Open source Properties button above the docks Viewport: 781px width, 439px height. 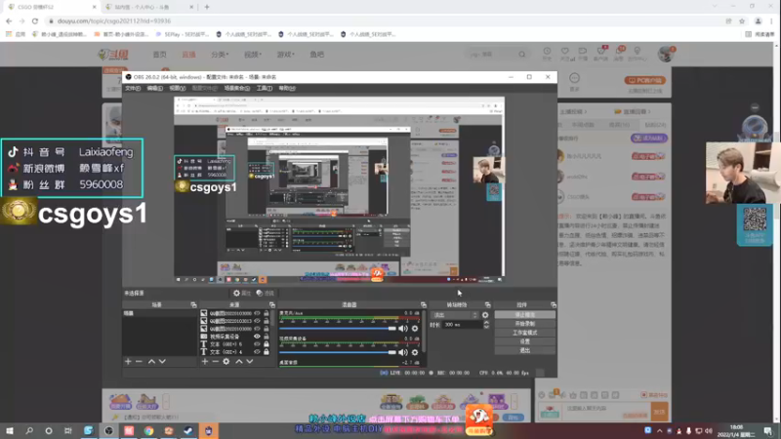[242, 294]
